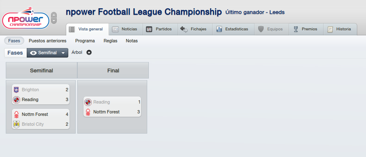Click Reading crest in Semifinal column
366x157 pixels.
click(16, 99)
